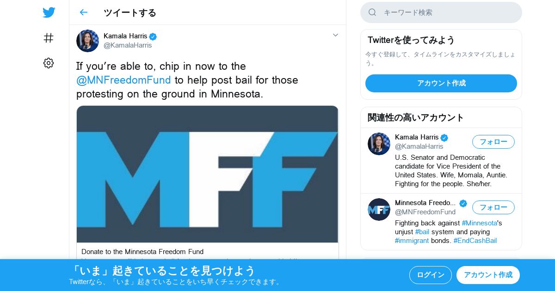Open the #immigrant hashtag link

[x=412, y=241]
